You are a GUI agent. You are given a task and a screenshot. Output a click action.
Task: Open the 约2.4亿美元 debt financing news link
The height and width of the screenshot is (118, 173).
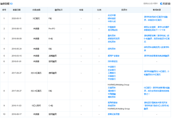[156, 73]
